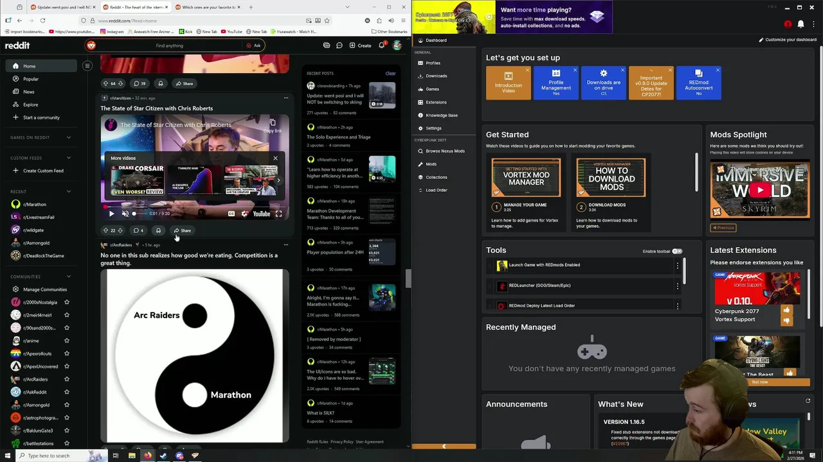Play the Immersive World mods spotlight video

pos(760,190)
